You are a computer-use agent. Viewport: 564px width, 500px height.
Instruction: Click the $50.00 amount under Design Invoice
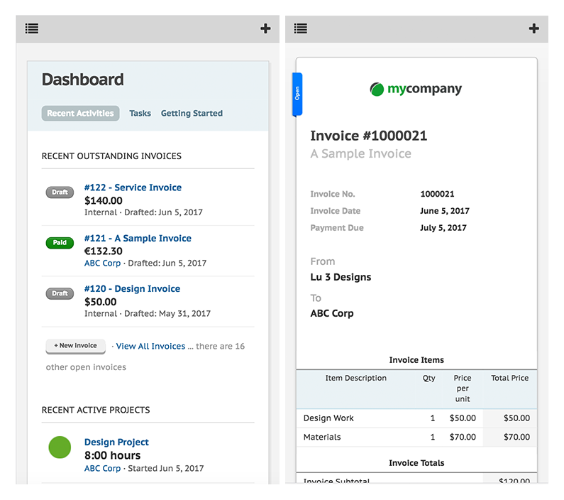[x=100, y=302]
